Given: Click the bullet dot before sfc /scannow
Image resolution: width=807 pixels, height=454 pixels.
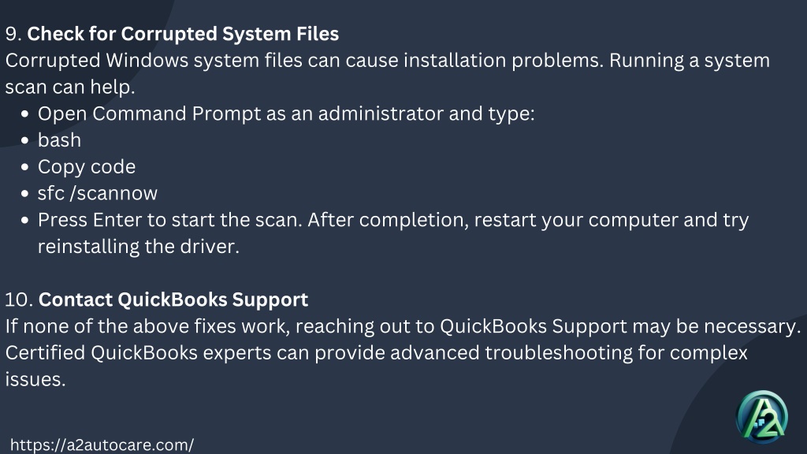Looking at the screenshot, I should pos(24,194).
